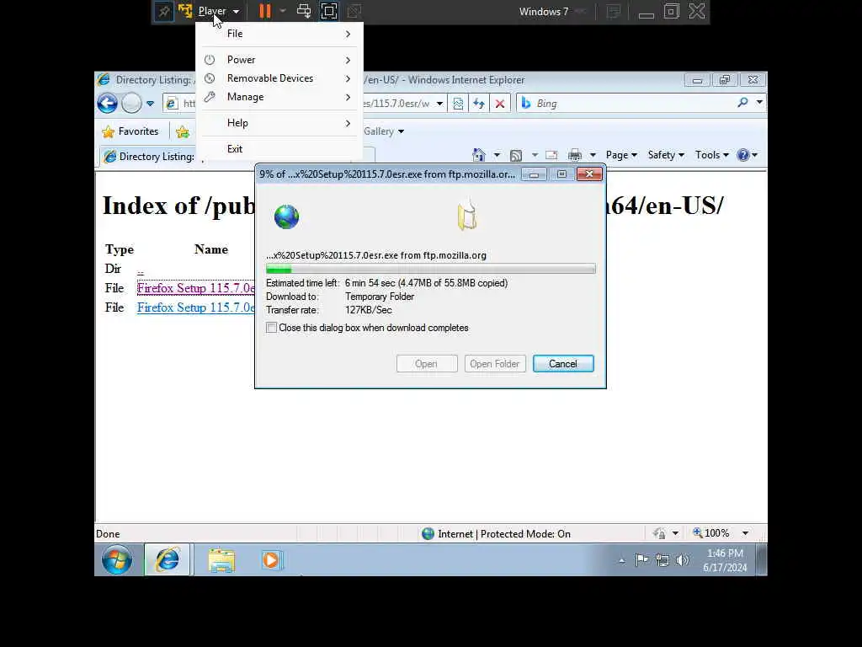Viewport: 862px width, 647px height.
Task: Open the File submenu
Action: point(279,34)
